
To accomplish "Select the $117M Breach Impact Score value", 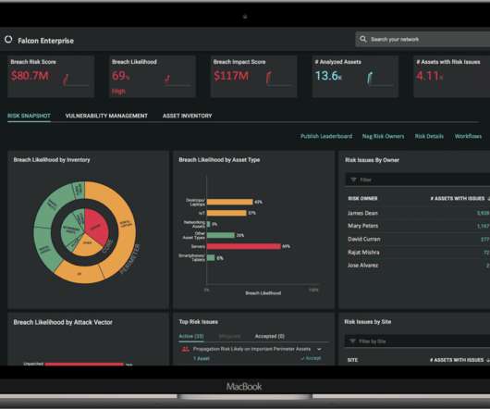I will [231, 76].
